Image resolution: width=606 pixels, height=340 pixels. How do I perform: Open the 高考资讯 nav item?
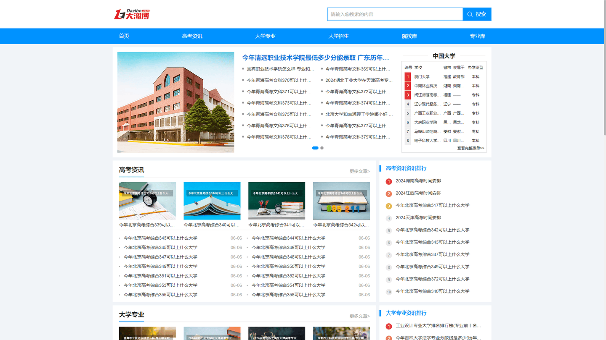pyautogui.click(x=192, y=36)
